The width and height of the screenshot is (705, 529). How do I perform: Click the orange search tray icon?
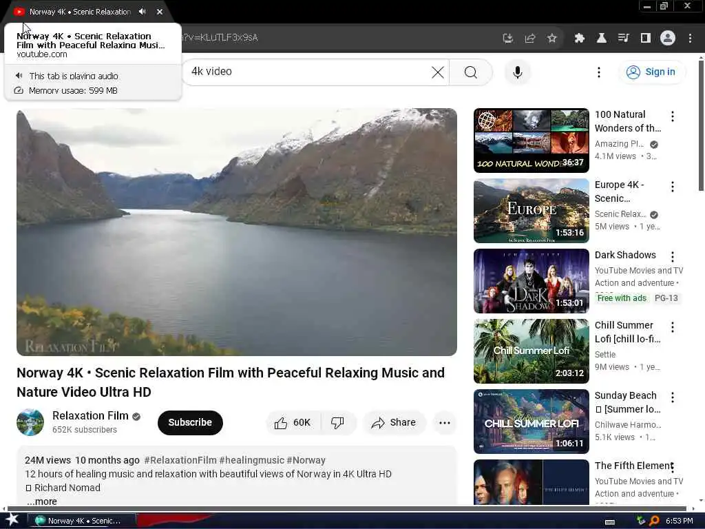(654, 521)
